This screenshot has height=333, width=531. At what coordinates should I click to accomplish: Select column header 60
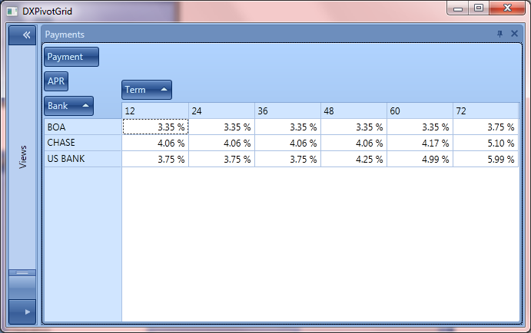click(x=420, y=111)
